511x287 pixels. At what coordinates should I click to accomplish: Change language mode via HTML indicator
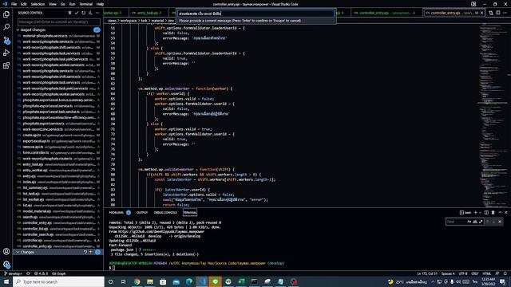(x=486, y=273)
